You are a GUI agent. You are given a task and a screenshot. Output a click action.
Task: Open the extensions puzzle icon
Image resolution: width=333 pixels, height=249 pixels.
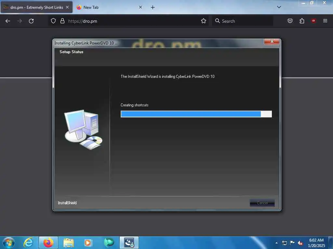click(302, 21)
